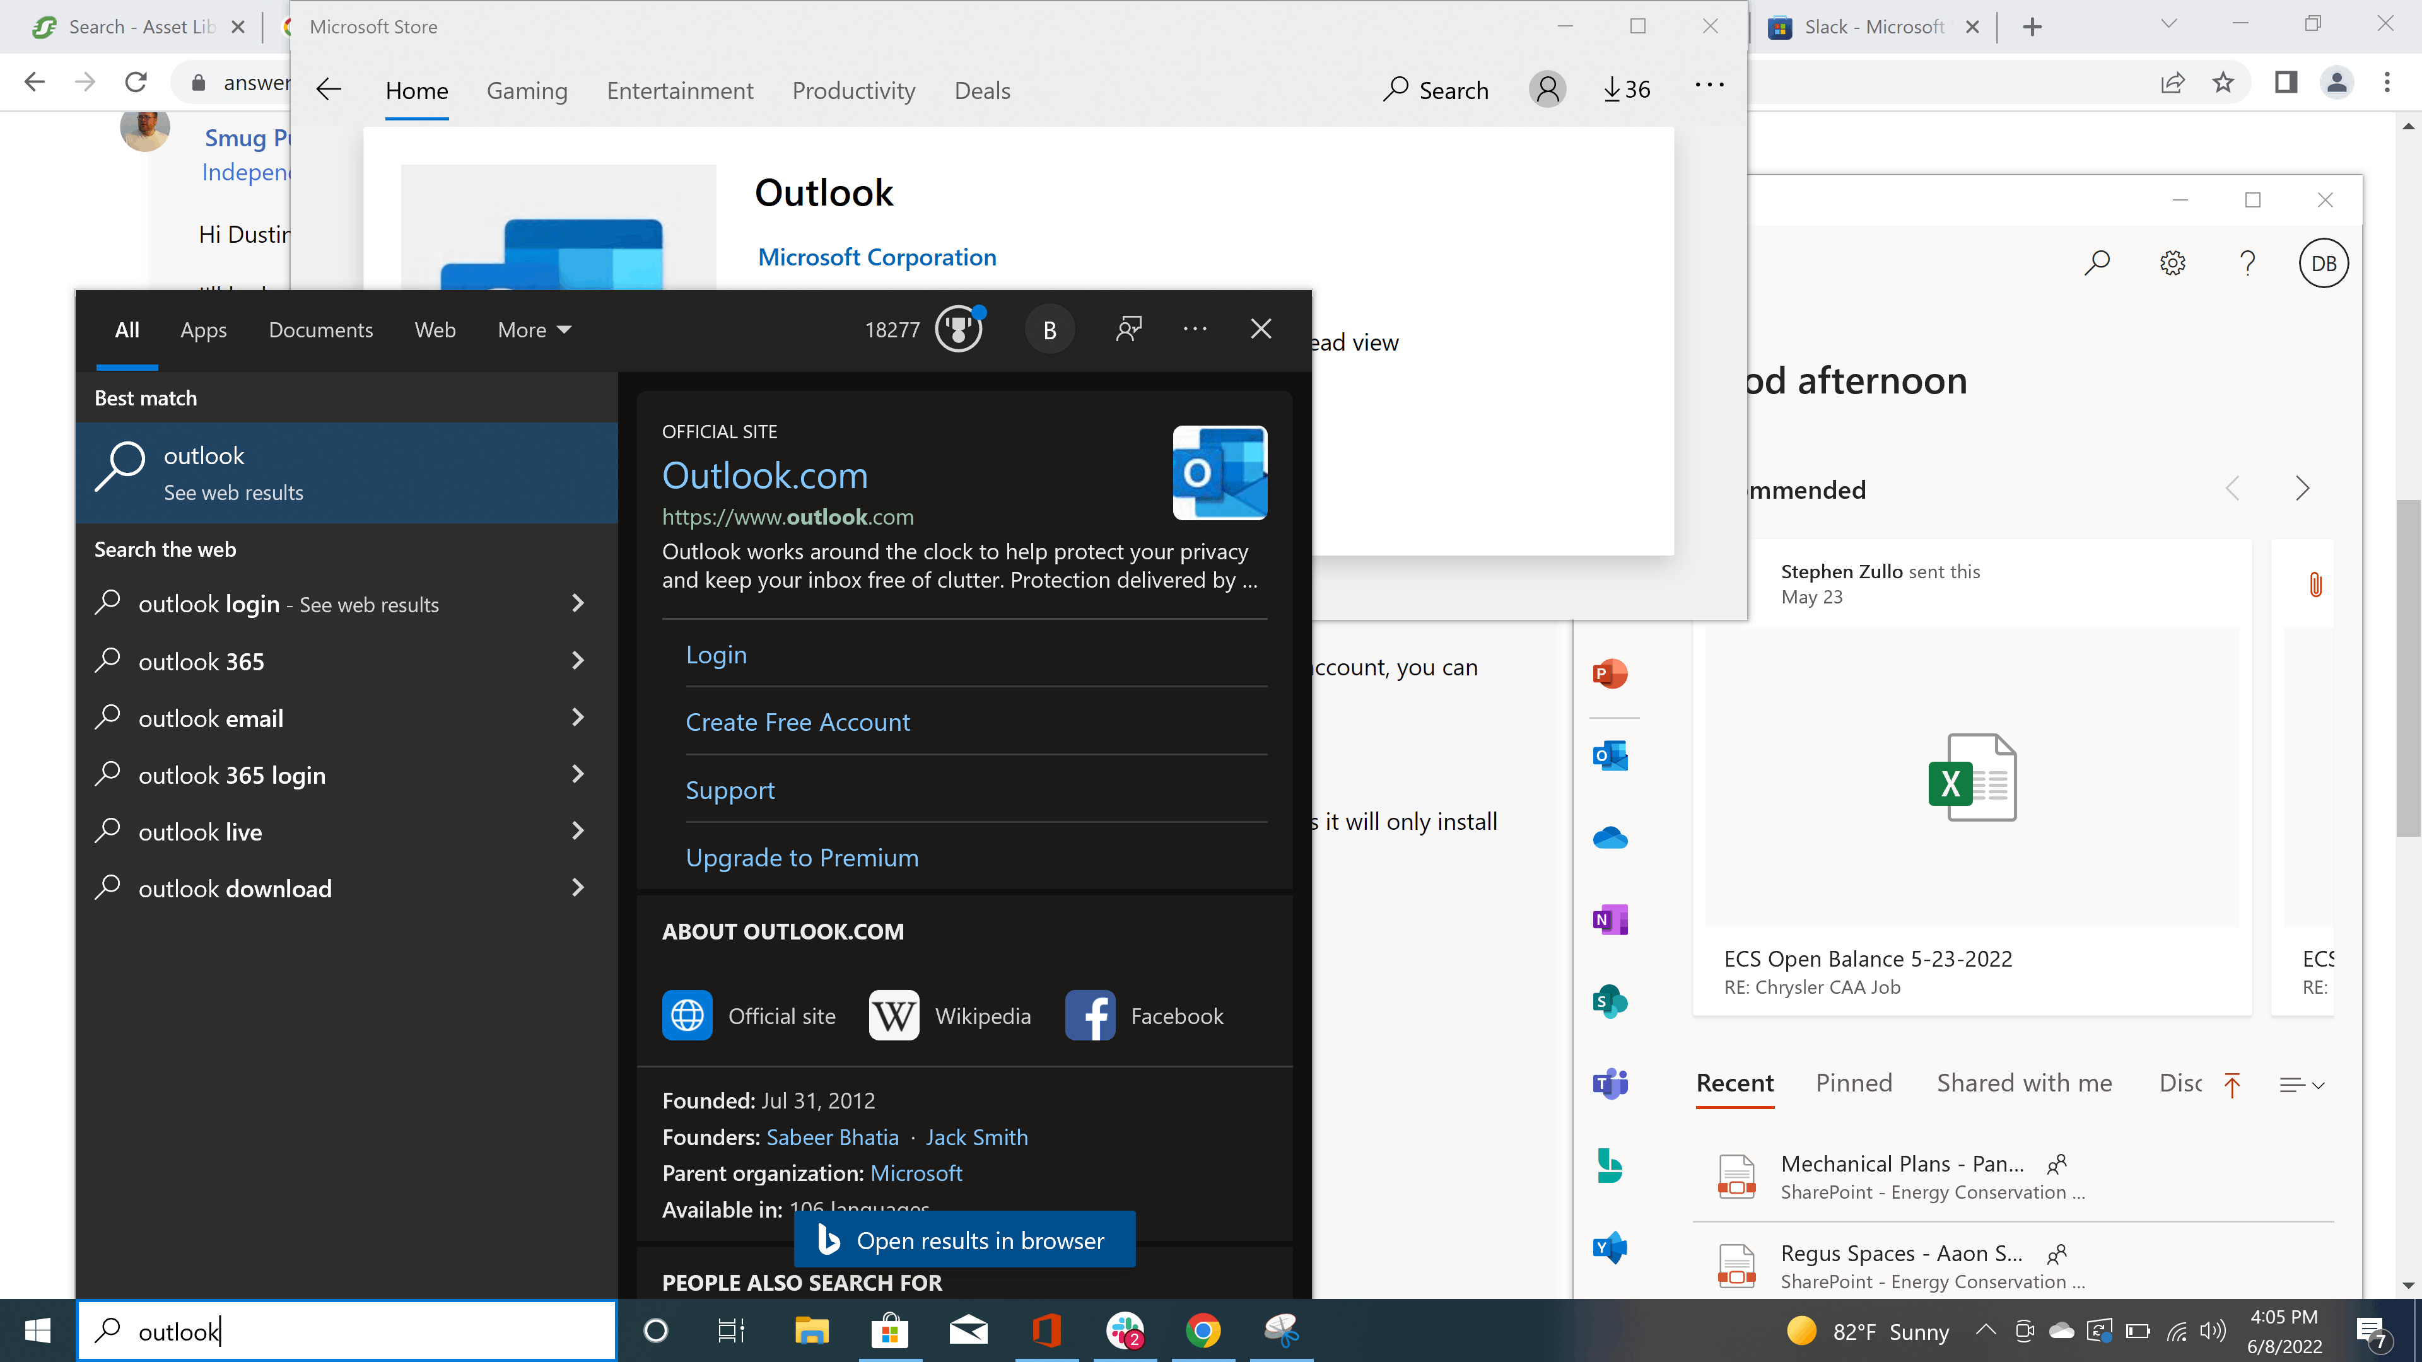Screen dimensions: 2422x1362
Task: Open Slack from the taskbar
Action: 1125,1330
